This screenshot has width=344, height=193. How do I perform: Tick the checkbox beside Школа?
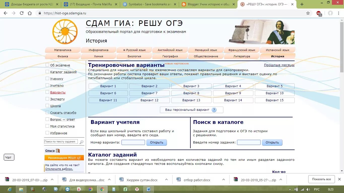coord(47,106)
